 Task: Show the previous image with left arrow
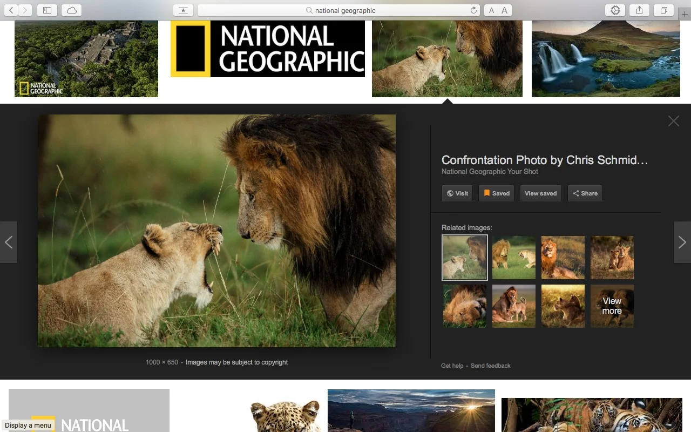pyautogui.click(x=9, y=242)
